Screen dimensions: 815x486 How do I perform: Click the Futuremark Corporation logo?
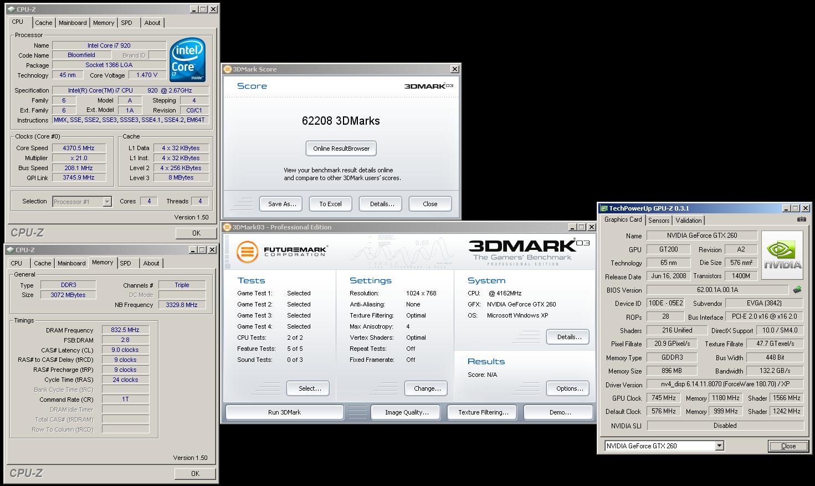281,253
